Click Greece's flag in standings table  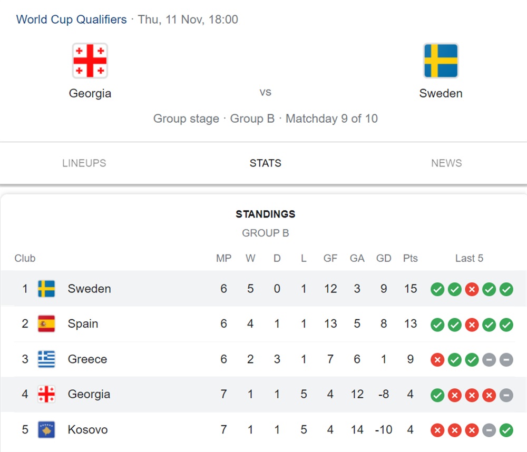[x=46, y=359]
